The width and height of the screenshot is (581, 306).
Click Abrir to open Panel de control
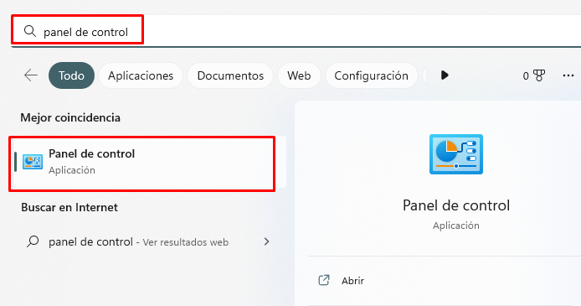(x=352, y=280)
